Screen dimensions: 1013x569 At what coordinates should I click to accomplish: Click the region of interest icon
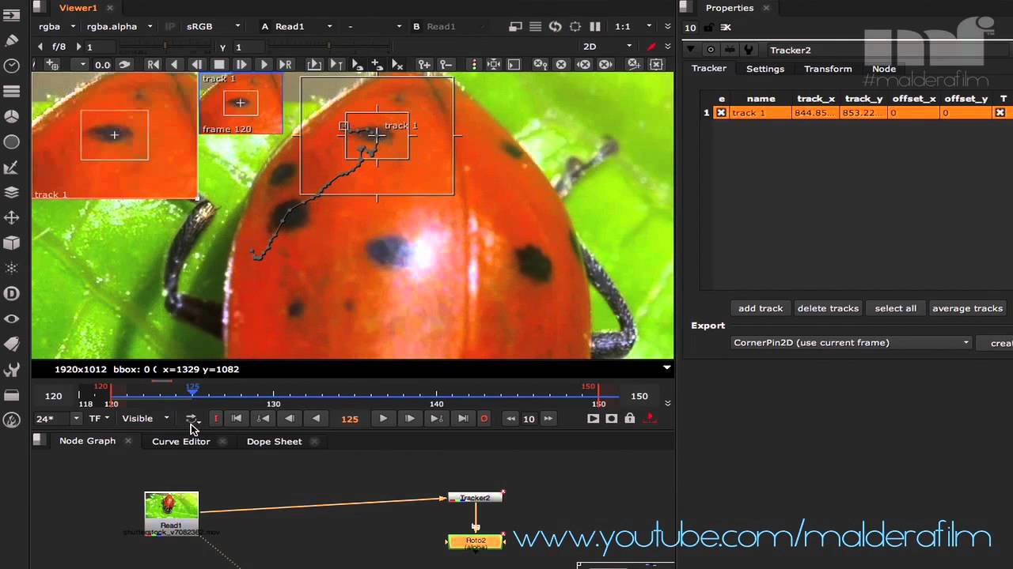(575, 26)
